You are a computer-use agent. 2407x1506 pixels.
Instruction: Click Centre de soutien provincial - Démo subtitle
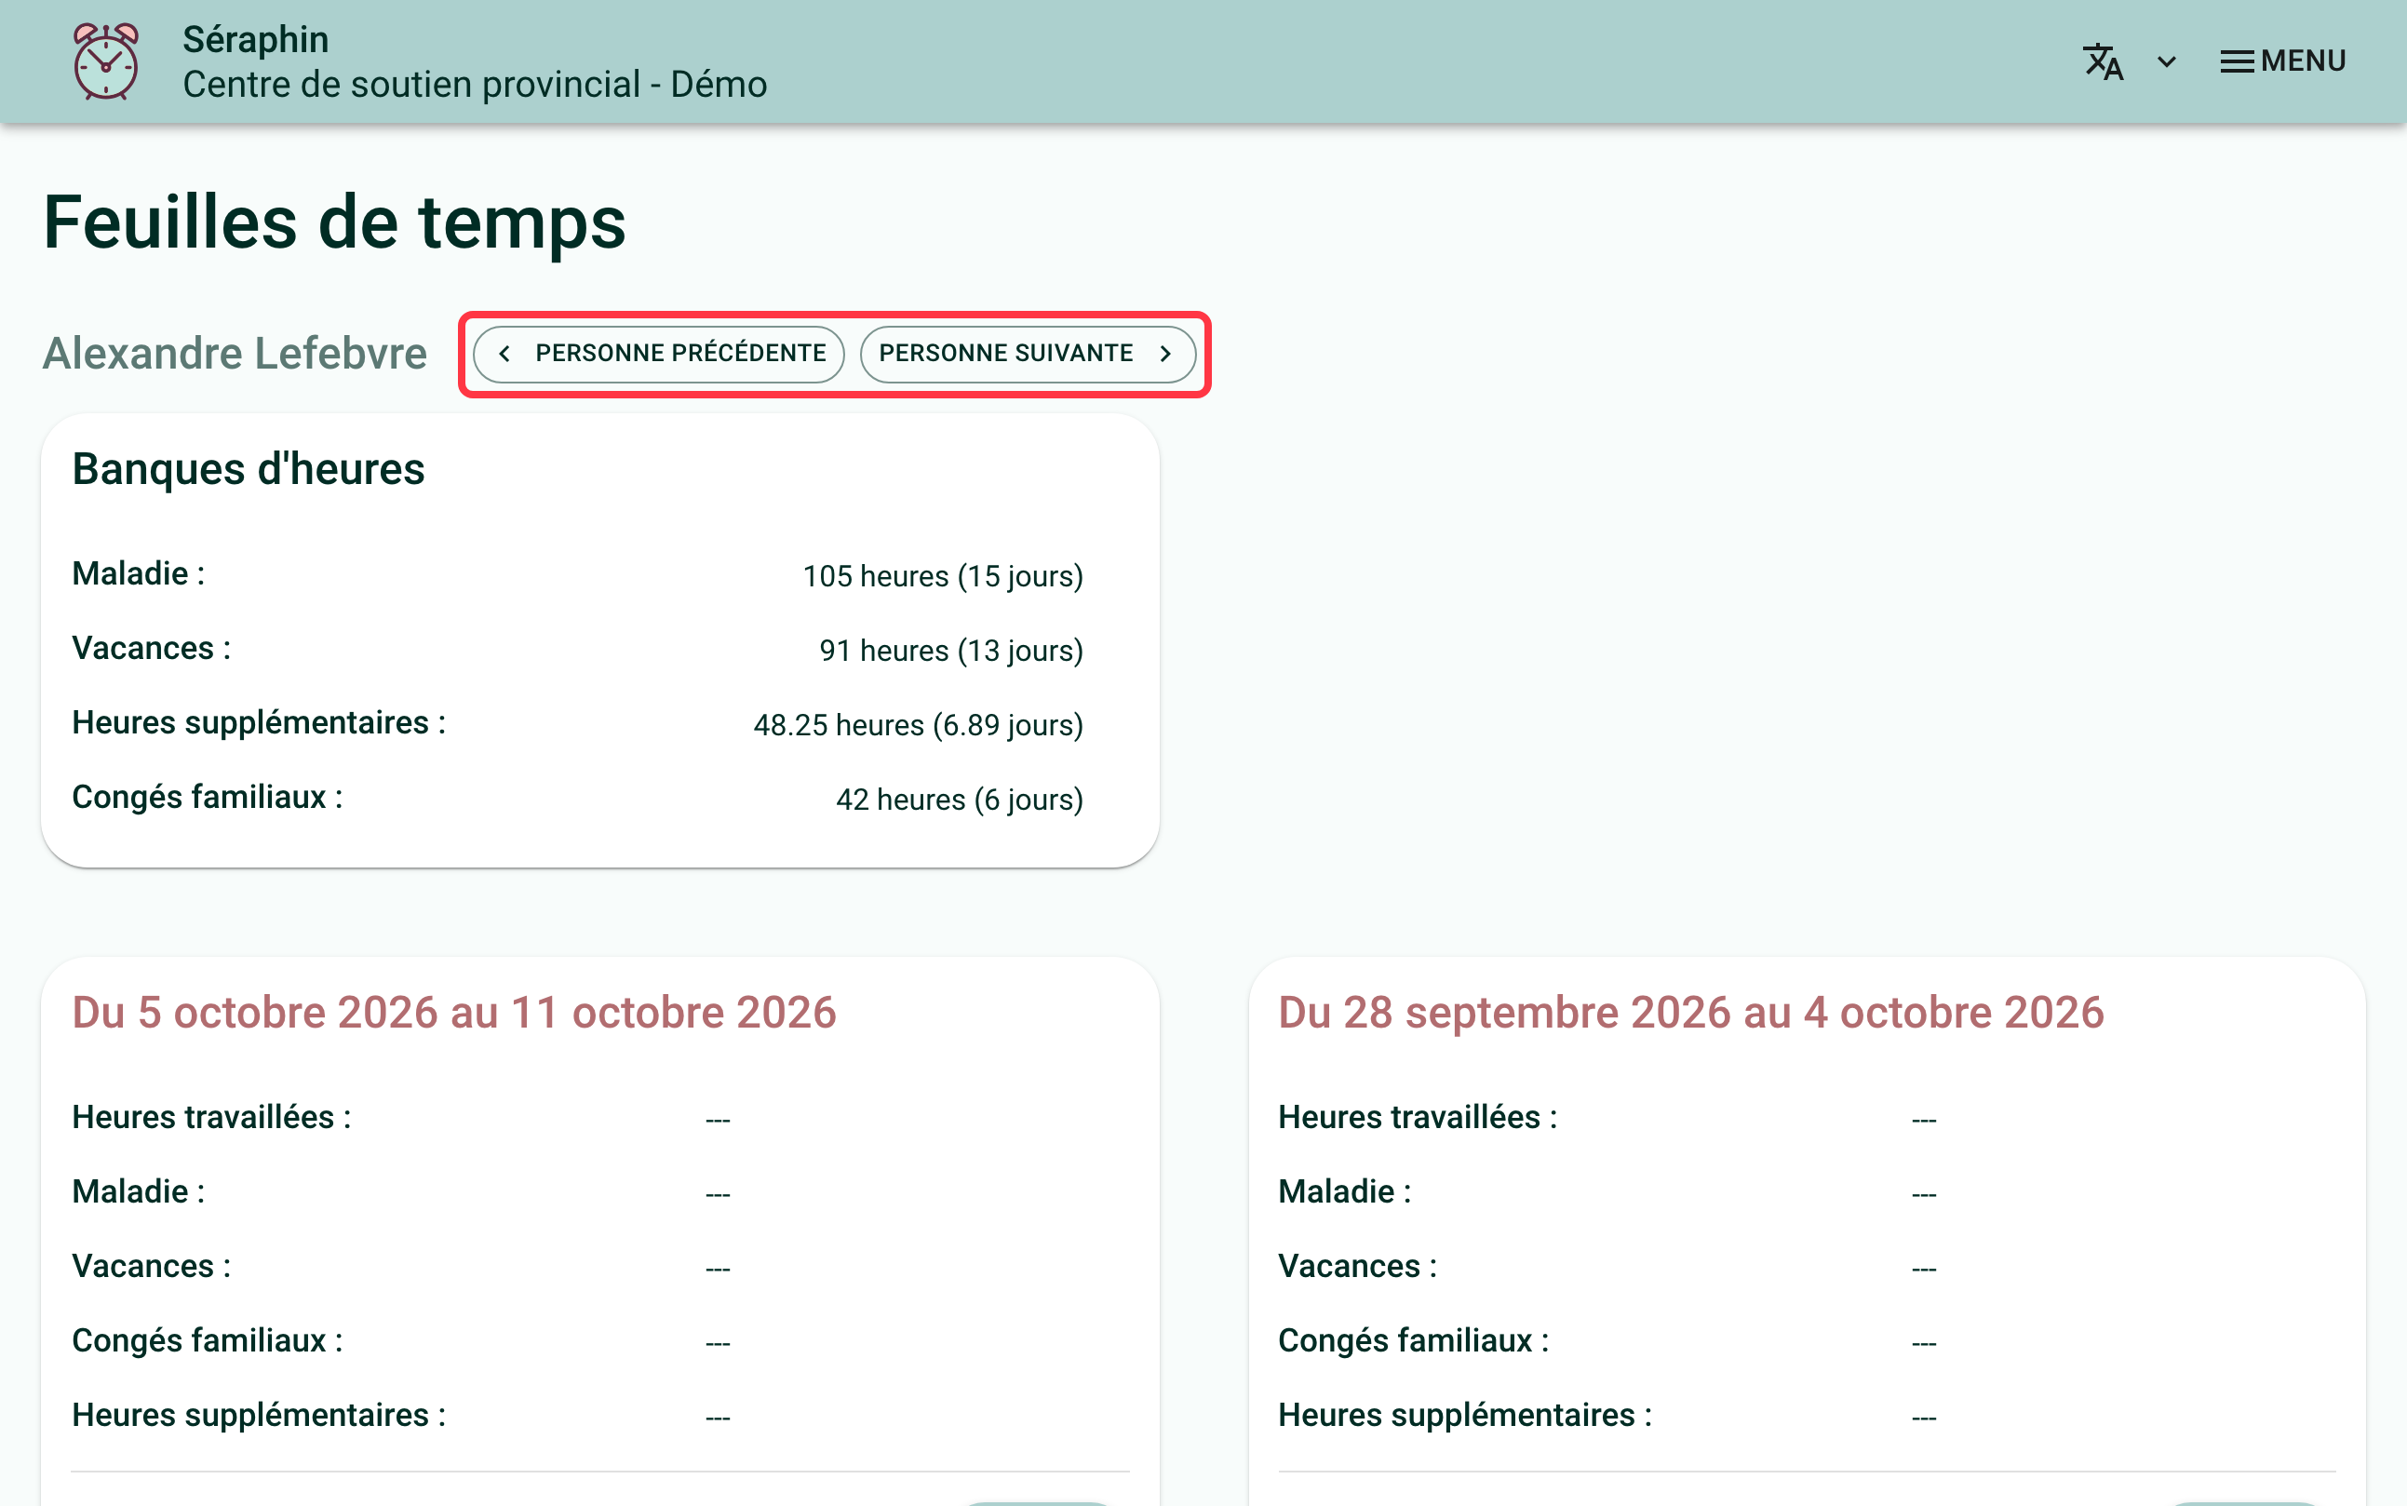pos(475,84)
